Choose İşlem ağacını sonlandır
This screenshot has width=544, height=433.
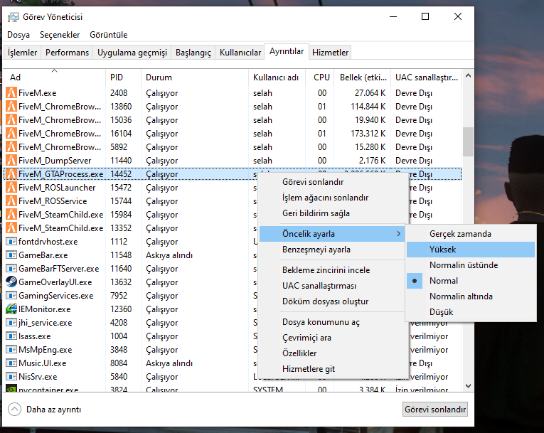point(332,198)
